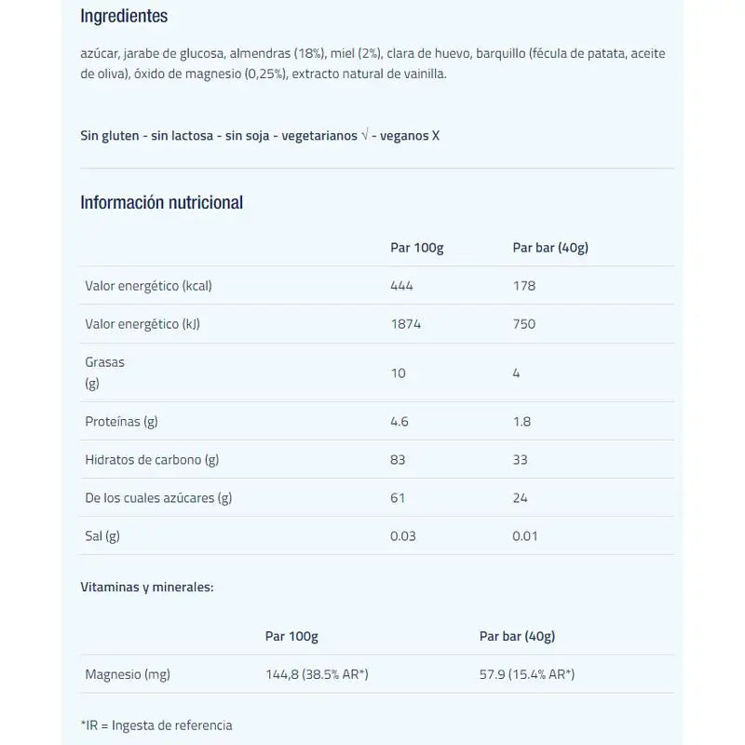Click the Información nutricional heading
This screenshot has width=745, height=745.
161,202
